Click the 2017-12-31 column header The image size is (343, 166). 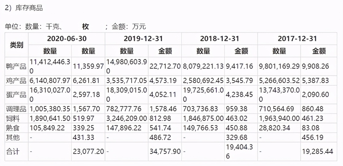click(x=297, y=39)
